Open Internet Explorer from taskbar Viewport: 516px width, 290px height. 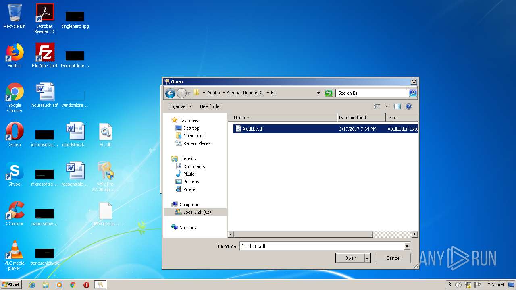pyautogui.click(x=32, y=285)
